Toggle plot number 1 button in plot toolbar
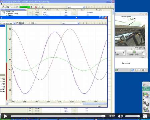Image resolution: width=150 pixels, height=120 pixels. point(81,23)
